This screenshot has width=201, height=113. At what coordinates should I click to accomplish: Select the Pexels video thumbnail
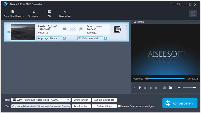[x=23, y=32]
